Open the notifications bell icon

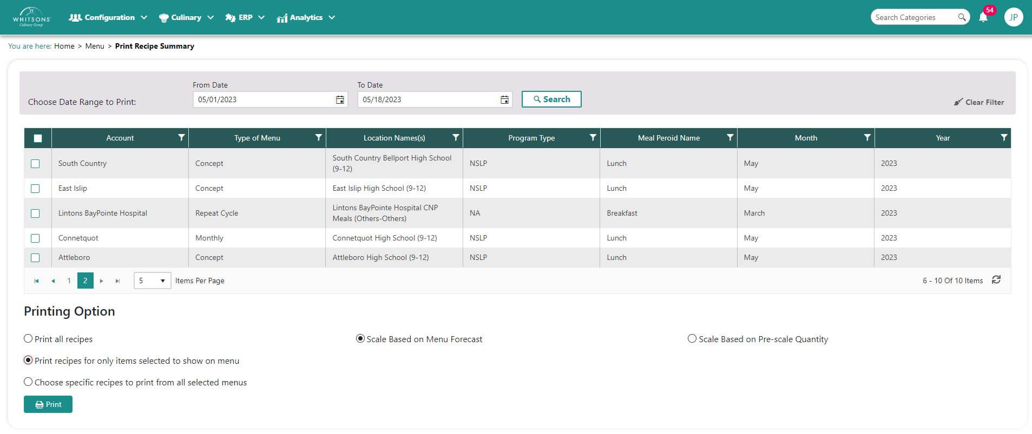click(983, 17)
